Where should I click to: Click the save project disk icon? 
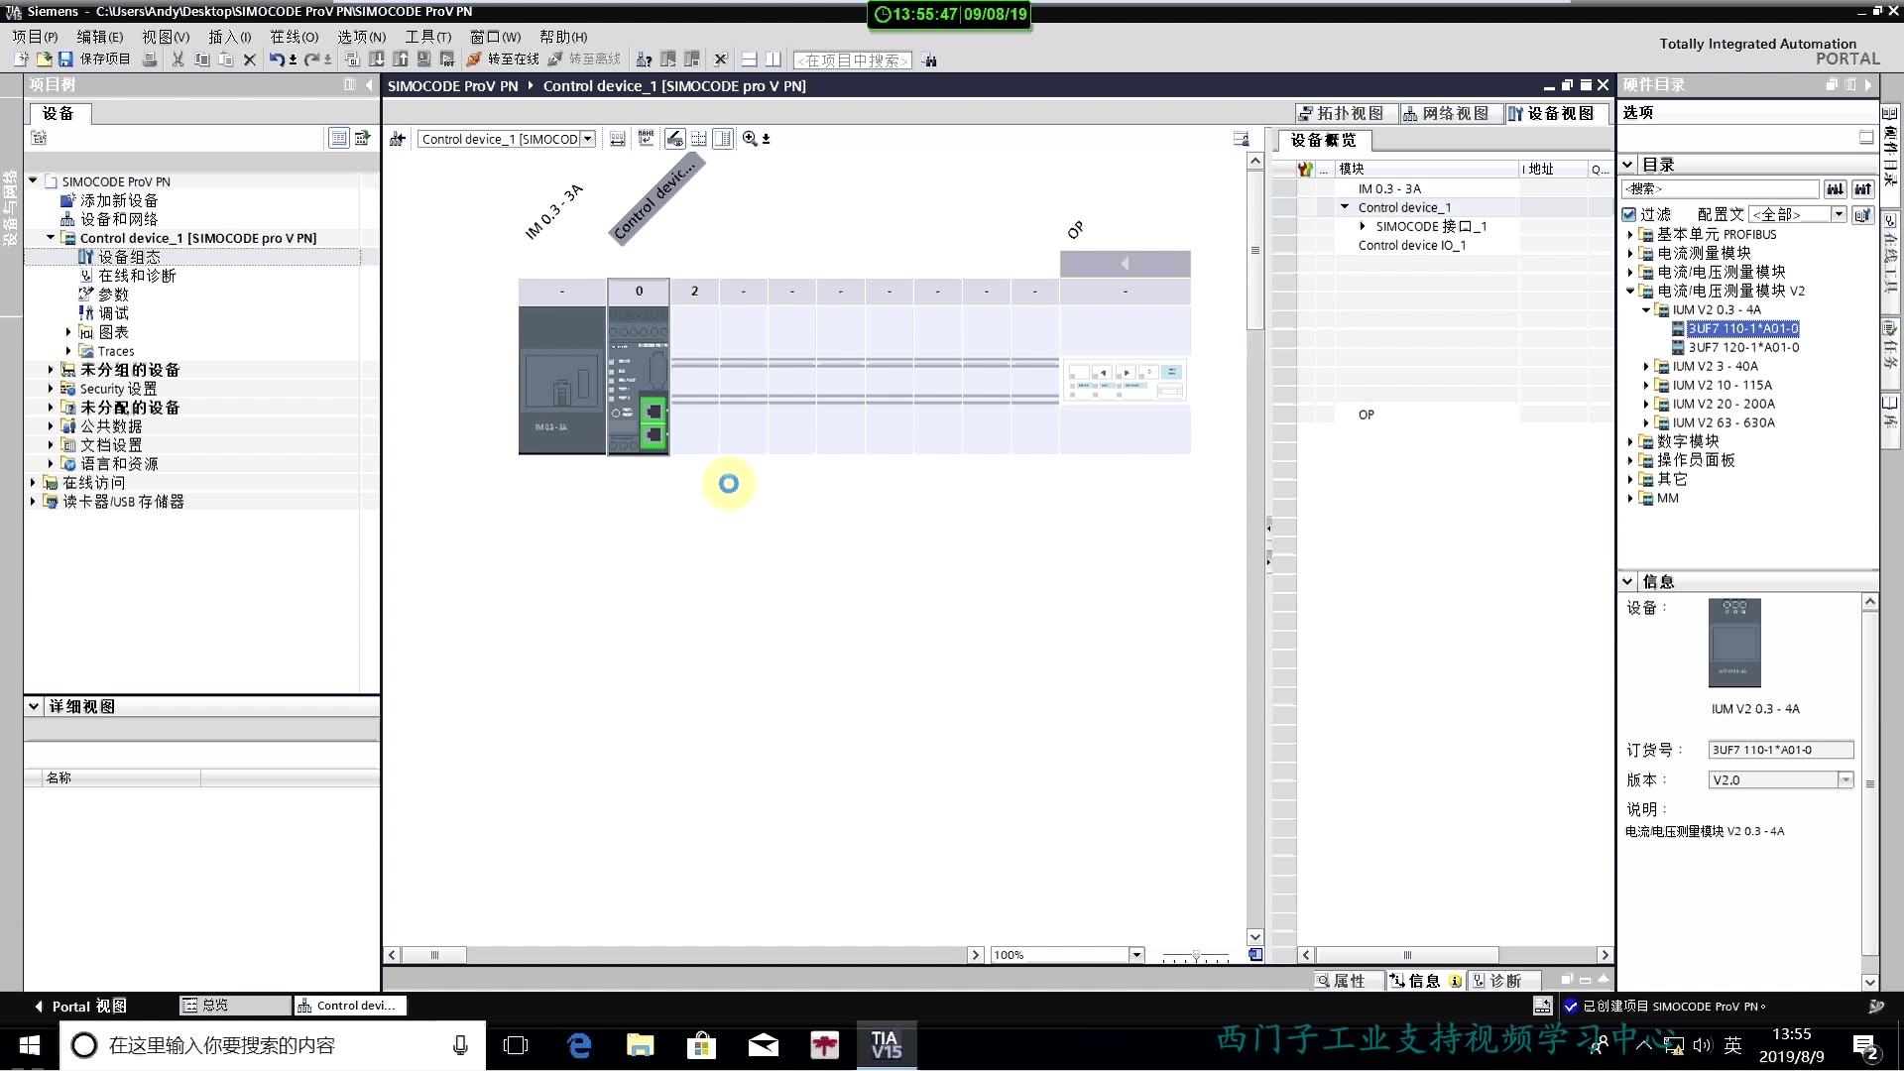click(x=65, y=59)
